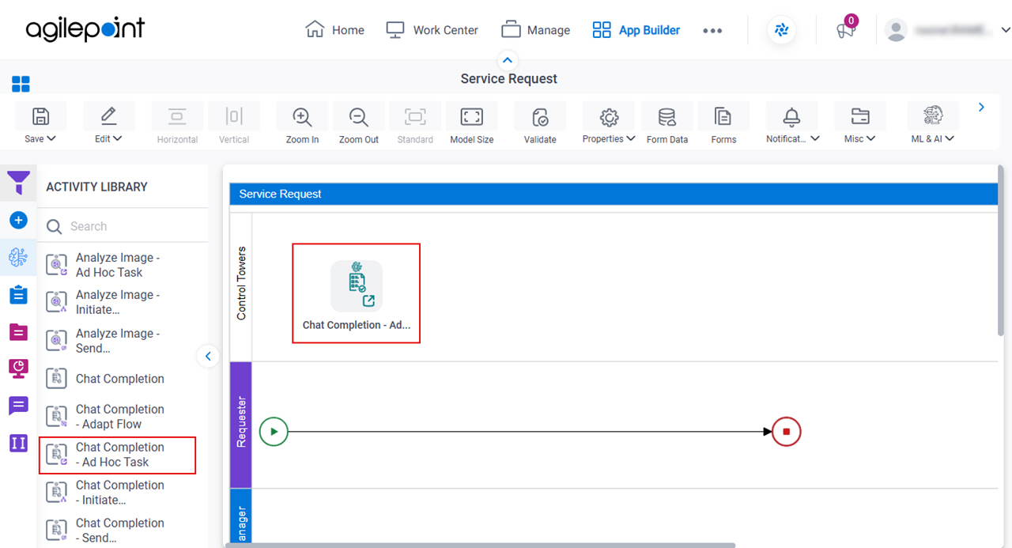Click the Service Request blue pool header

tap(614, 194)
